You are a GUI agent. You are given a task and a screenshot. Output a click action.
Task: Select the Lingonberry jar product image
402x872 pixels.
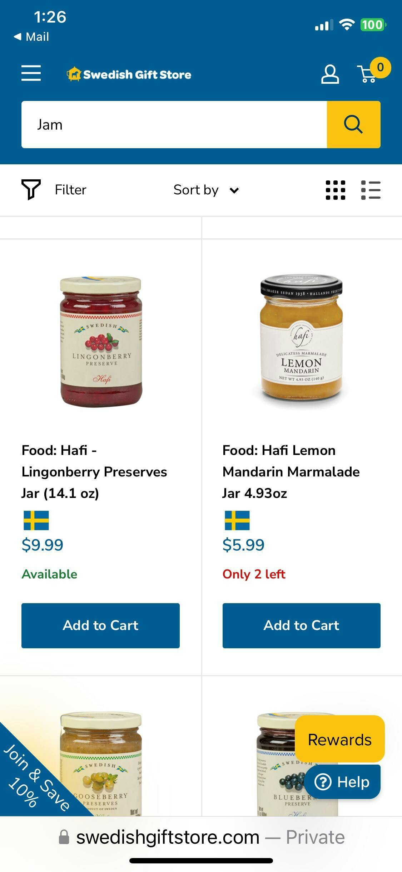(x=101, y=341)
